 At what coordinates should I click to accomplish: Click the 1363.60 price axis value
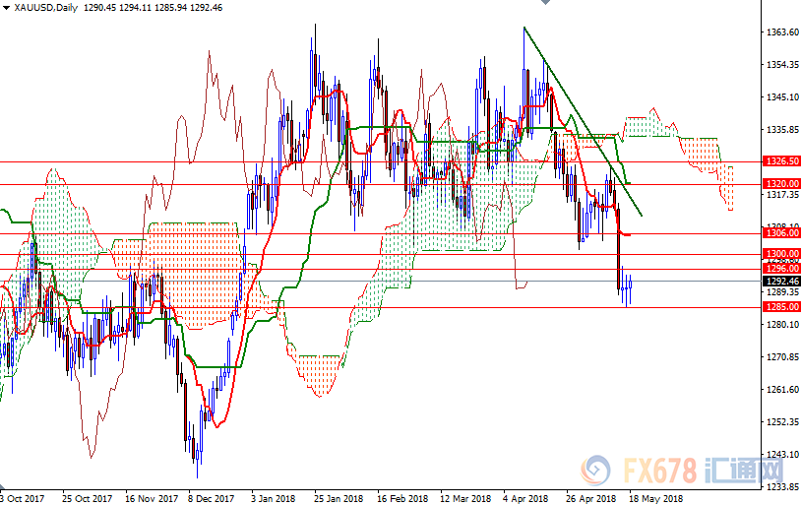point(781,32)
